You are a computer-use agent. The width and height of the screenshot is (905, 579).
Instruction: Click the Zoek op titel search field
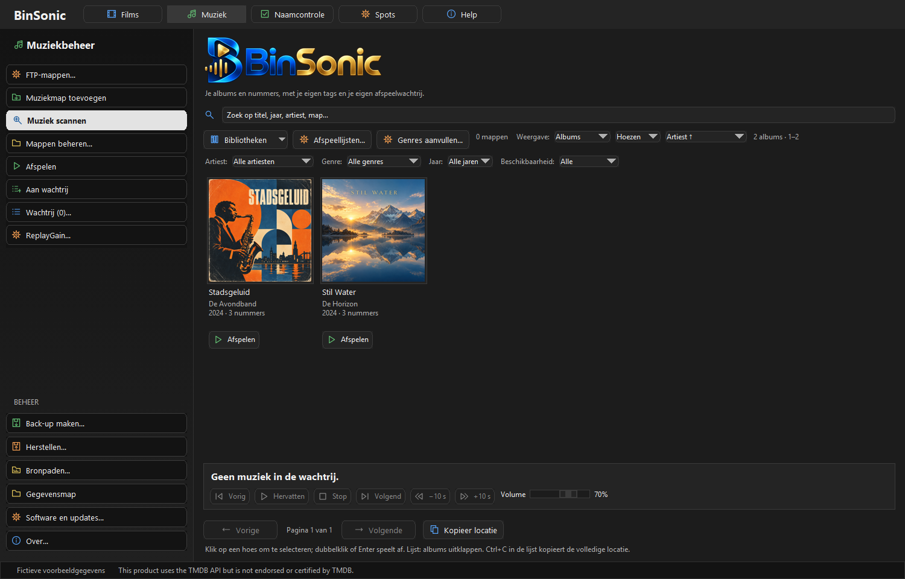(x=558, y=115)
